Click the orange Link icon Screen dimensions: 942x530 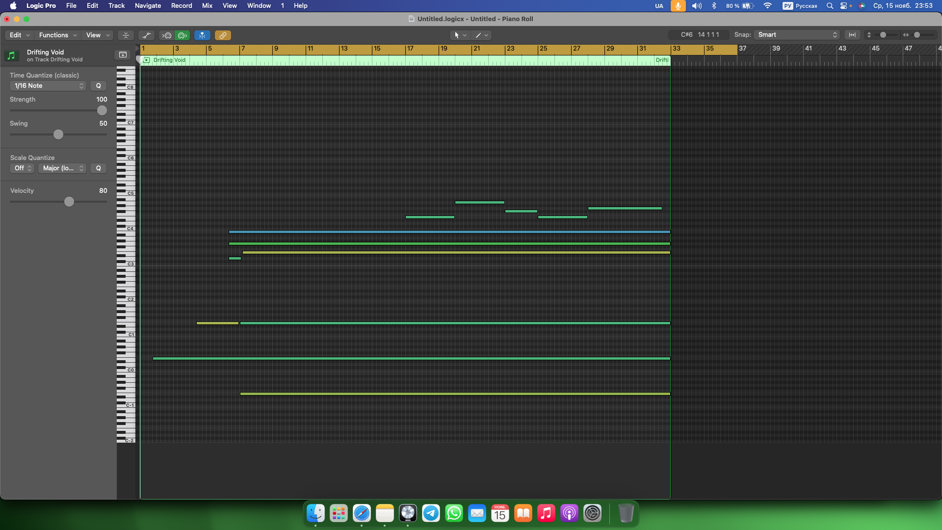pos(223,35)
